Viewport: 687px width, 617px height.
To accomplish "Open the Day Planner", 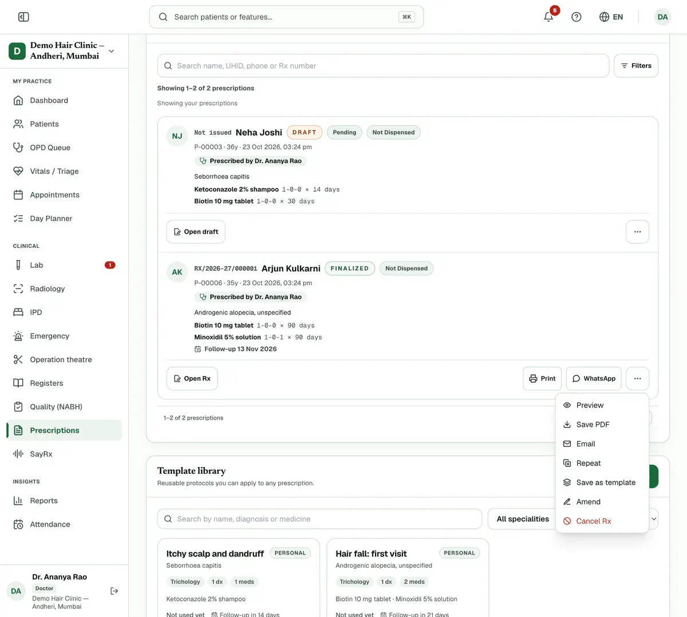I will [x=64, y=219].
